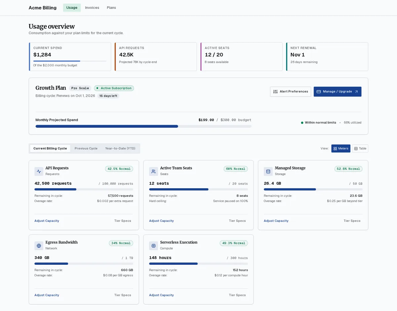This screenshot has width=397, height=311.
Task: Click the table icon in Table view
Action: [356, 149]
